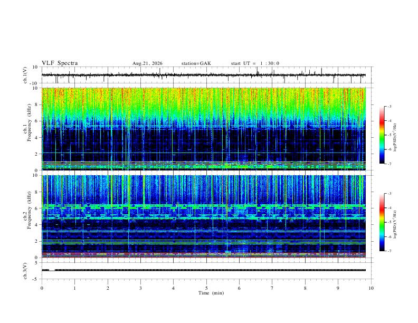Click the VLF Spectra title text
This screenshot has width=418, height=323.
tap(60, 63)
